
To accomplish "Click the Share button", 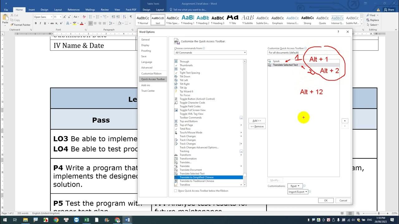I will click(x=389, y=10).
